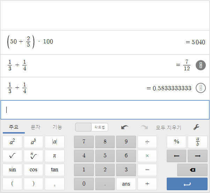The width and height of the screenshot is (210, 193).
Task: Insert an nth root symbol
Action: click(x=33, y=156)
